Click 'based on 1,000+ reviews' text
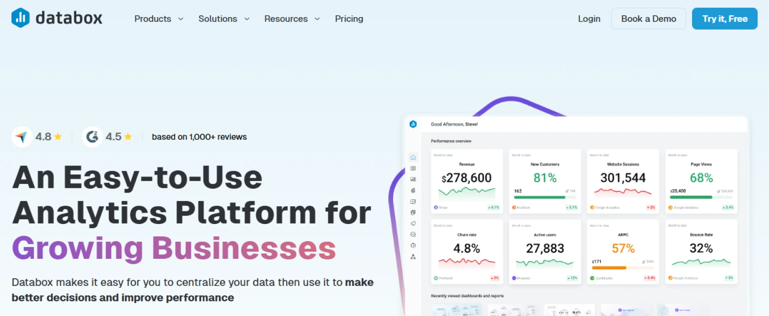769x316 pixels. point(199,137)
